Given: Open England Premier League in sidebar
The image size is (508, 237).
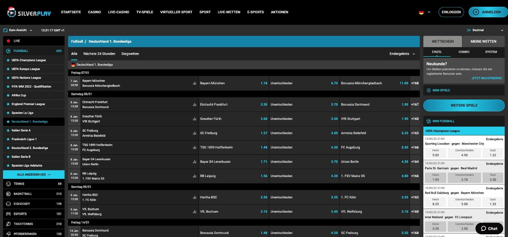Looking at the screenshot, I should pyautogui.click(x=34, y=104).
